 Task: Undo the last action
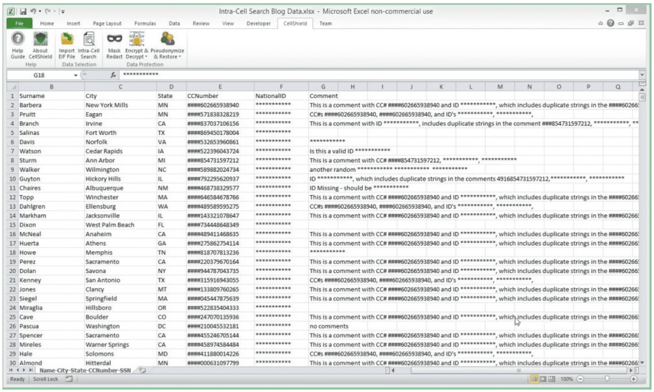click(x=33, y=11)
